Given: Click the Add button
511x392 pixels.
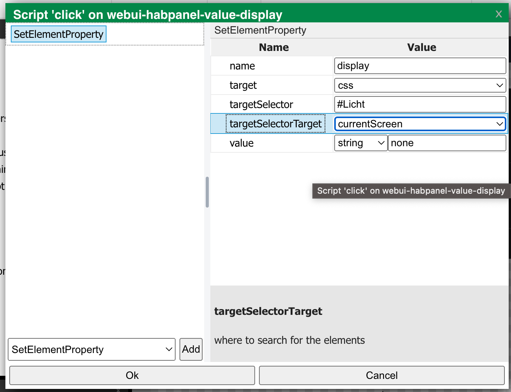Looking at the screenshot, I should [191, 349].
